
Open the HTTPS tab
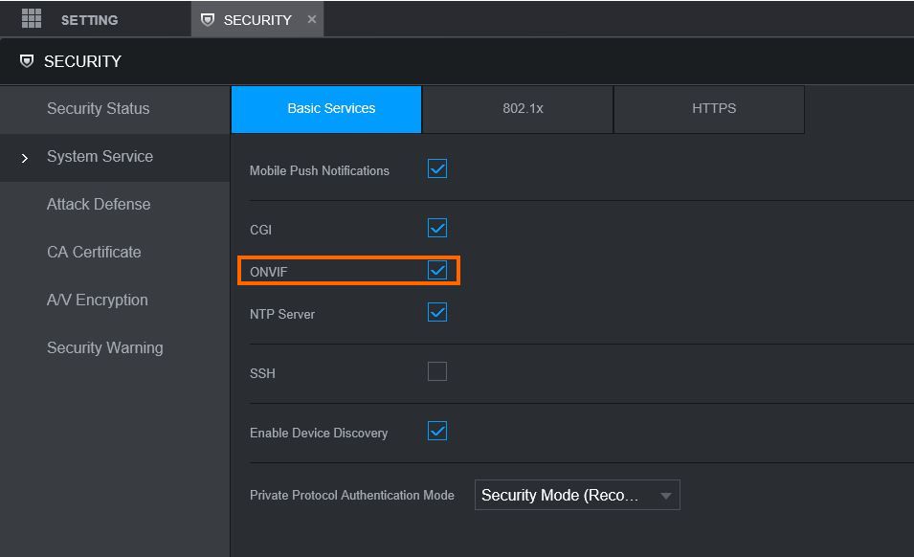click(x=714, y=109)
